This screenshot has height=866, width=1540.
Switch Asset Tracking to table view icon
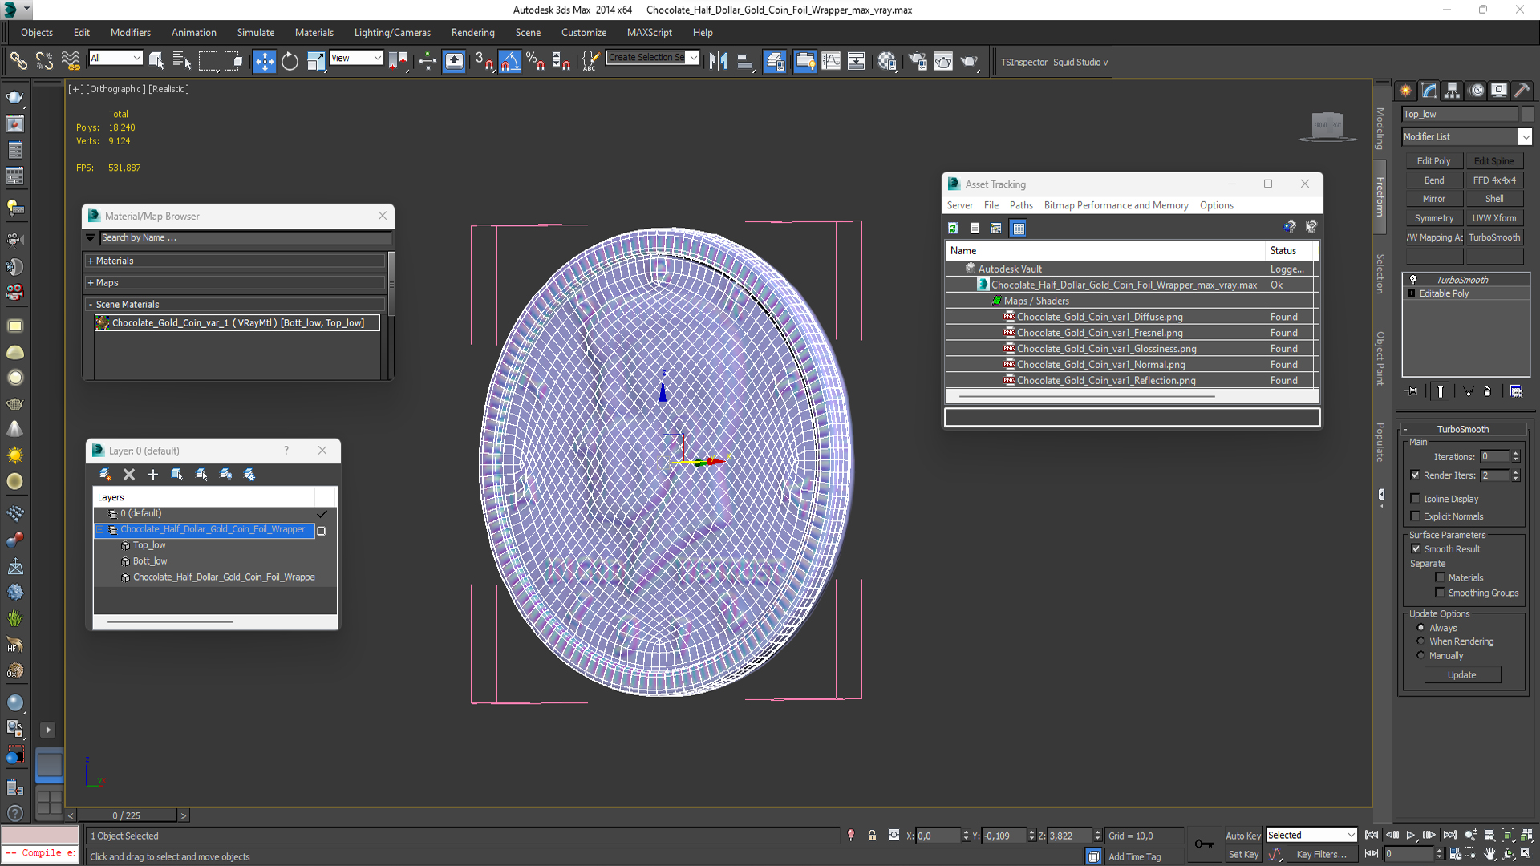(x=1019, y=228)
